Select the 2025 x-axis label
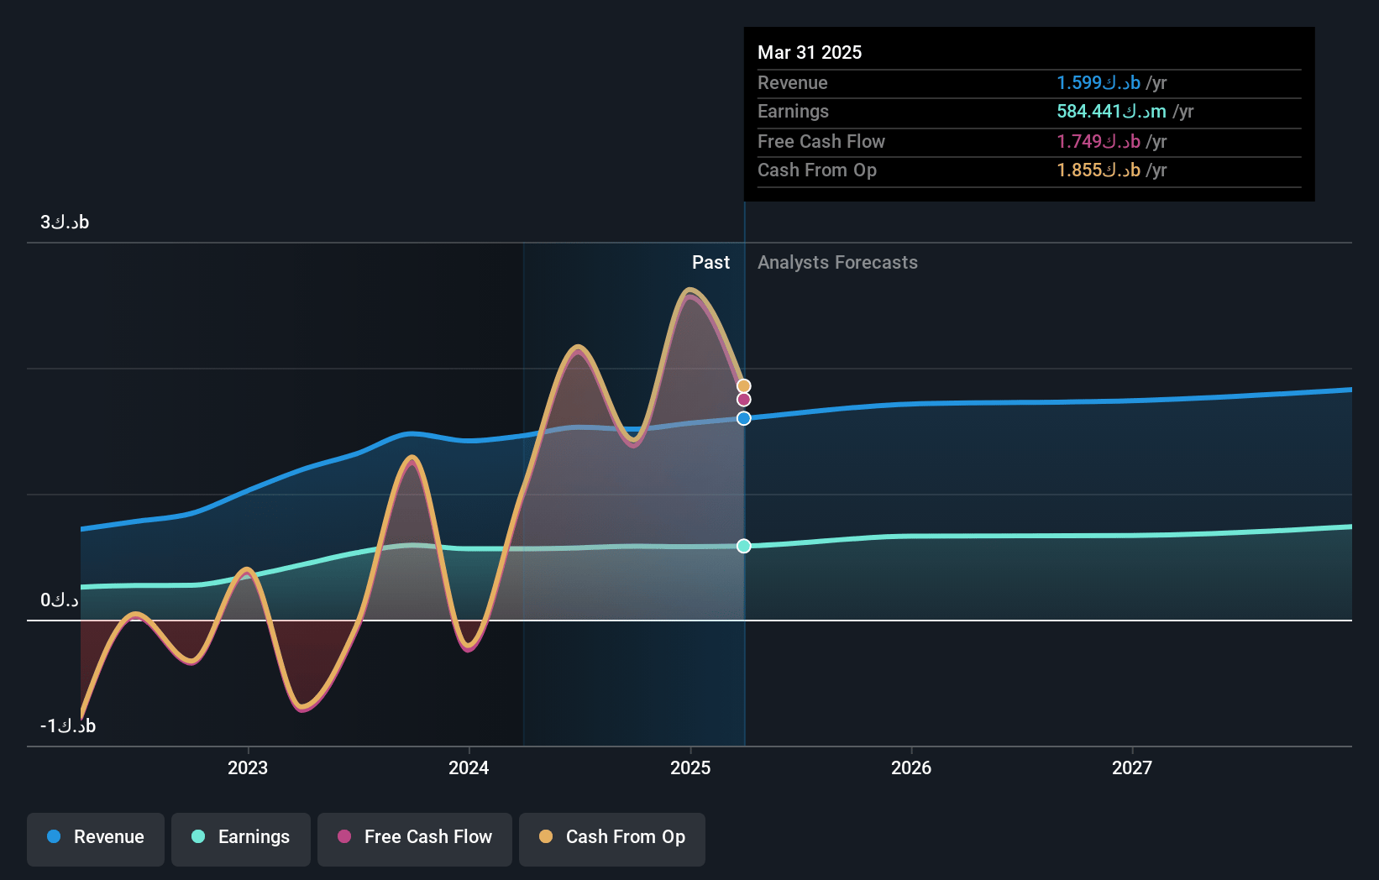This screenshot has height=880, width=1379. click(x=690, y=767)
